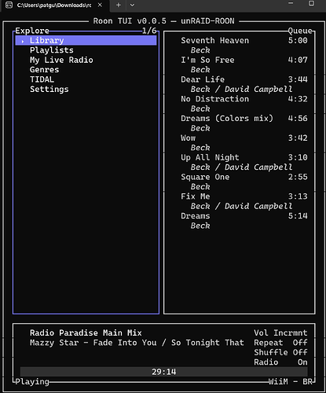Click the 3:42 duration value
326x393 pixels.
(x=298, y=138)
